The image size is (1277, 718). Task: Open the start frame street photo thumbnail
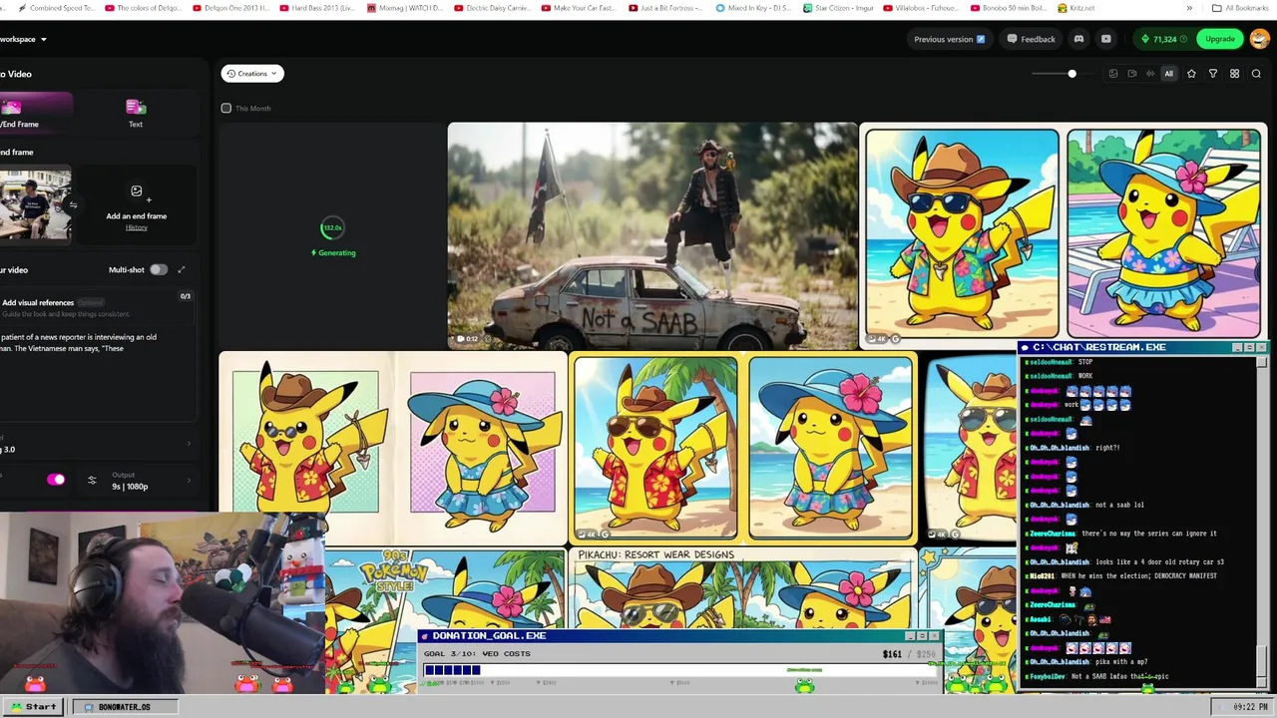[35, 204]
